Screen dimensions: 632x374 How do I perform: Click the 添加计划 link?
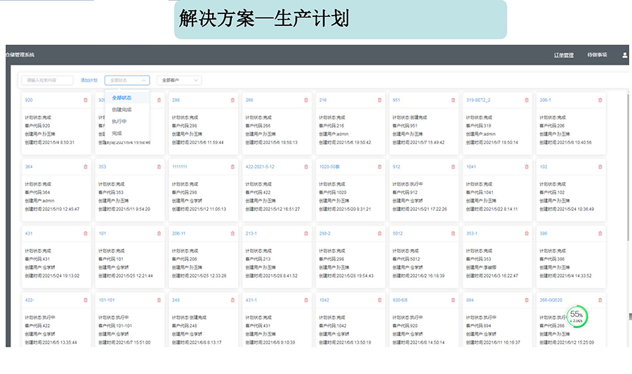point(89,80)
